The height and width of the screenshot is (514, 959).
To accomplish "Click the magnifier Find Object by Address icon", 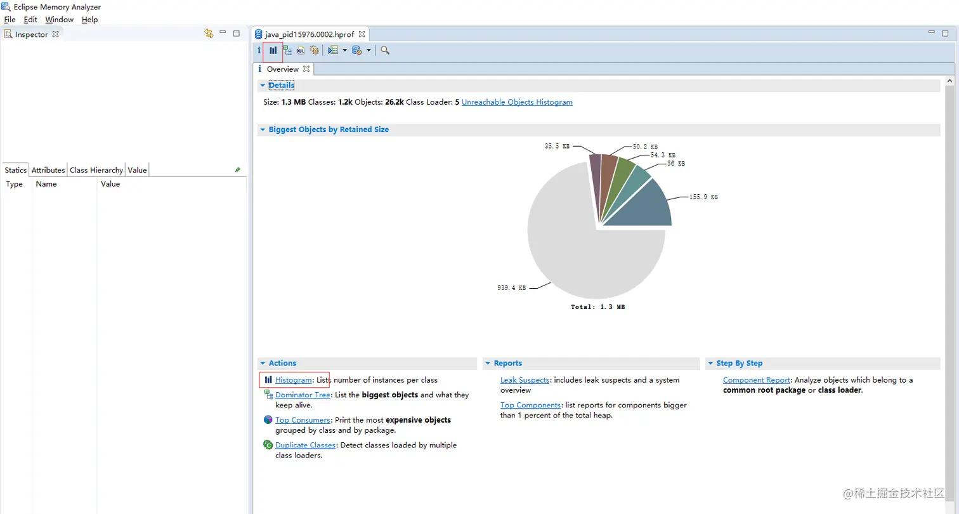I will click(x=384, y=50).
